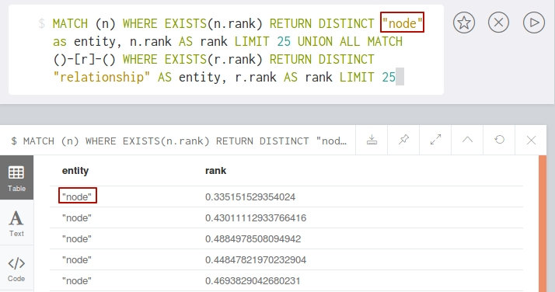Viewport: 555px width, 292px height.
Task: Select the rank column header
Action: 215,171
